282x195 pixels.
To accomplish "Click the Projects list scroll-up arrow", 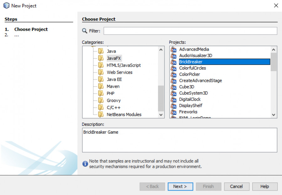I will [x=274, y=49].
